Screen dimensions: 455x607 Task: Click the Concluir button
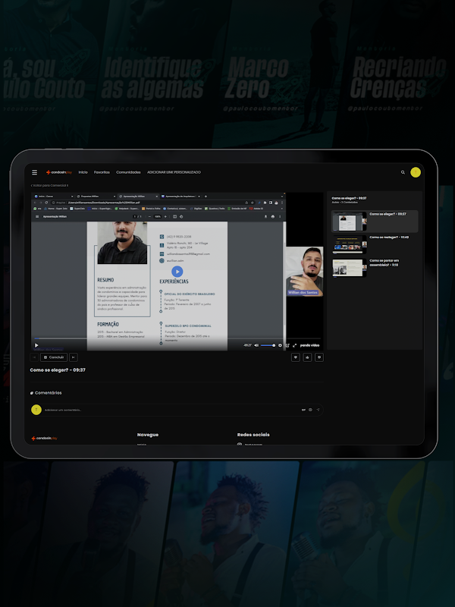pos(53,357)
